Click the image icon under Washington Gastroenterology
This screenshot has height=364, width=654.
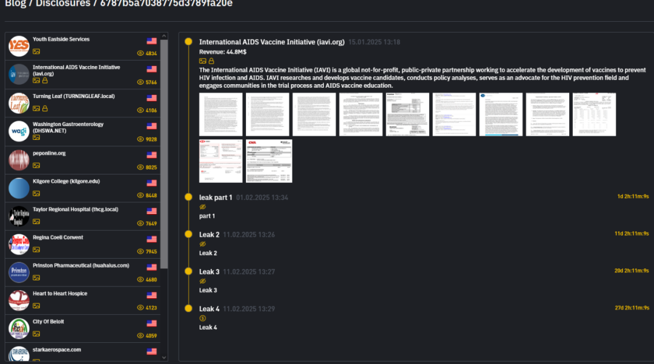[36, 137]
